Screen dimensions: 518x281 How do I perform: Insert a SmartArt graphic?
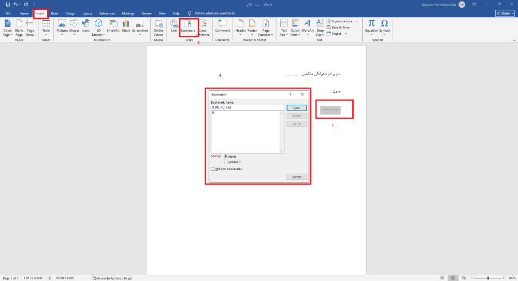[x=113, y=25]
